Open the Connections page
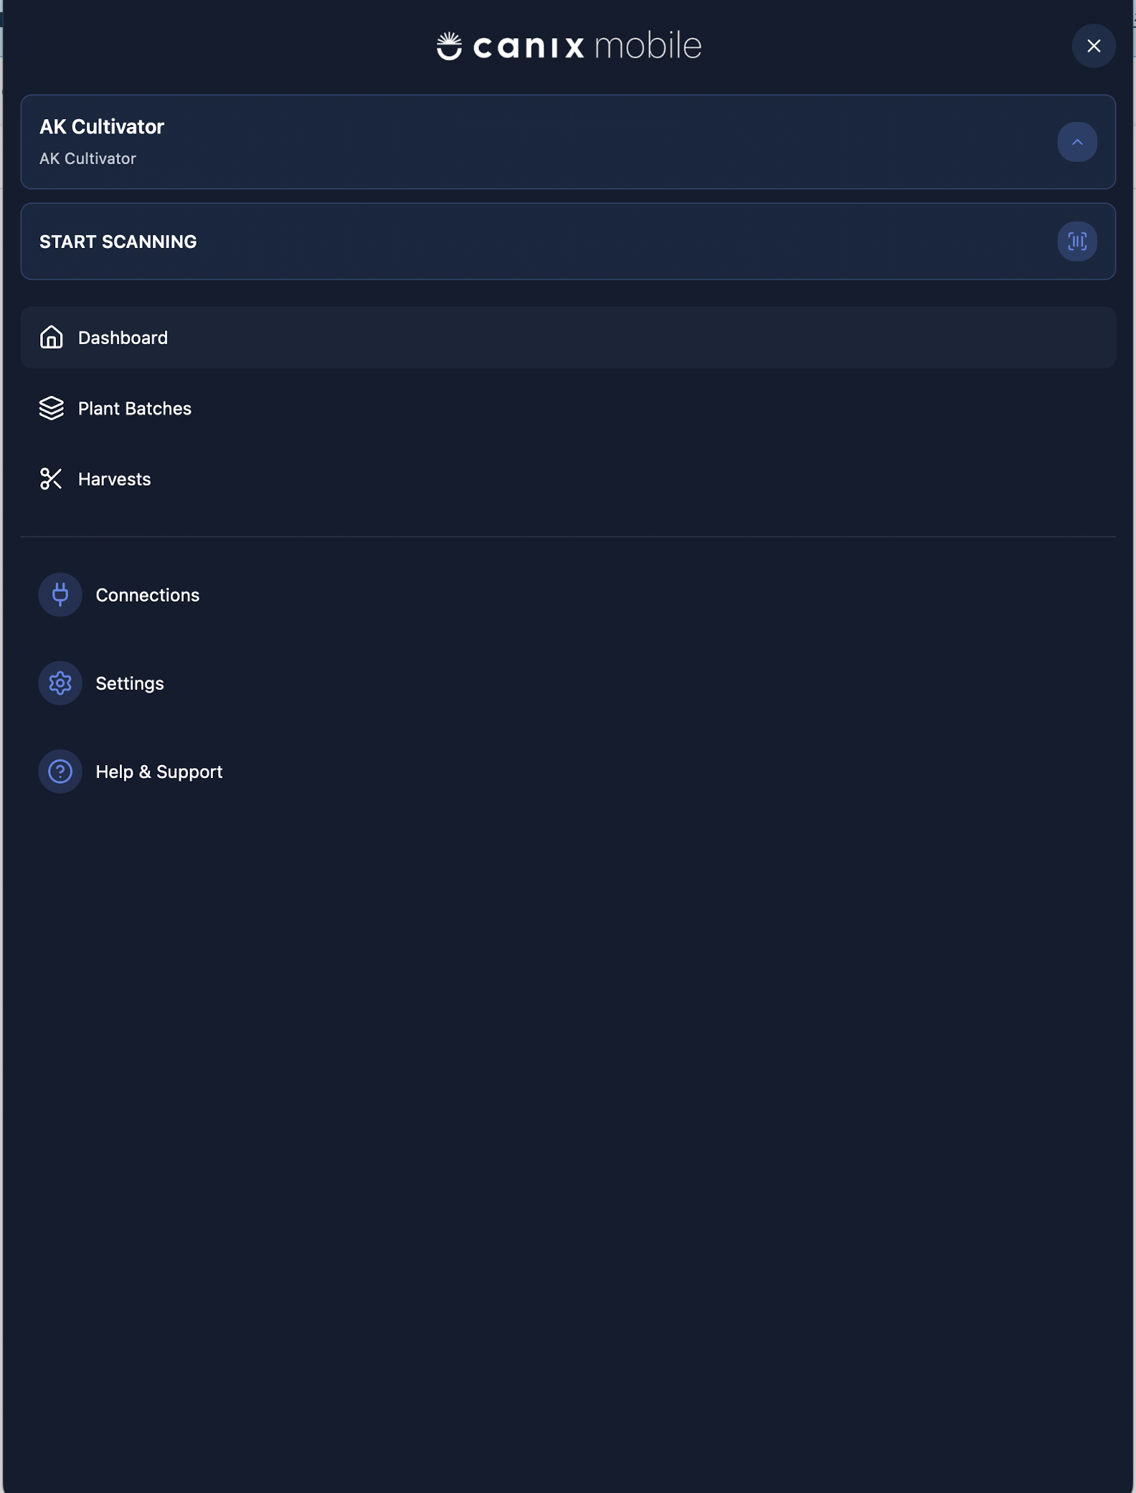The image size is (1136, 1493). click(148, 595)
